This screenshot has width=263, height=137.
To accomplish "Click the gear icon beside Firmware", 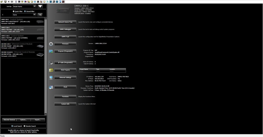I will coord(51,44).
